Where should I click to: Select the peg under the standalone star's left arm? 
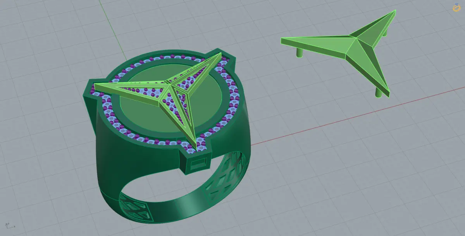(299, 52)
